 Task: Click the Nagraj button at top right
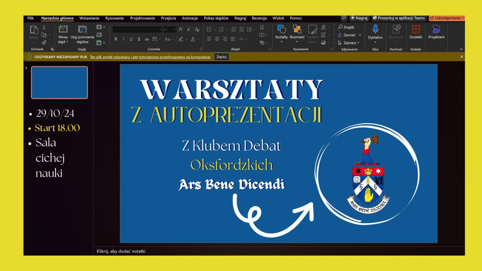[x=359, y=18]
